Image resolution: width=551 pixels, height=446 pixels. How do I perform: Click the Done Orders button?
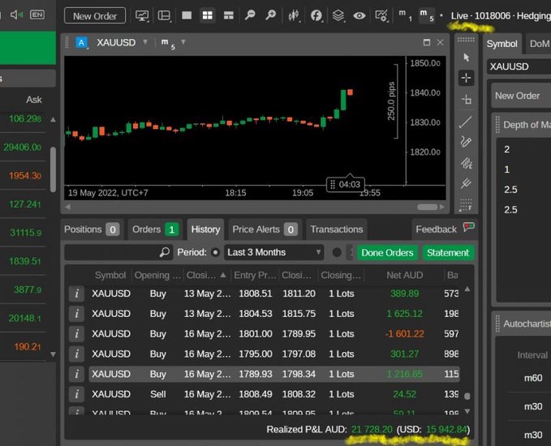pyautogui.click(x=387, y=252)
